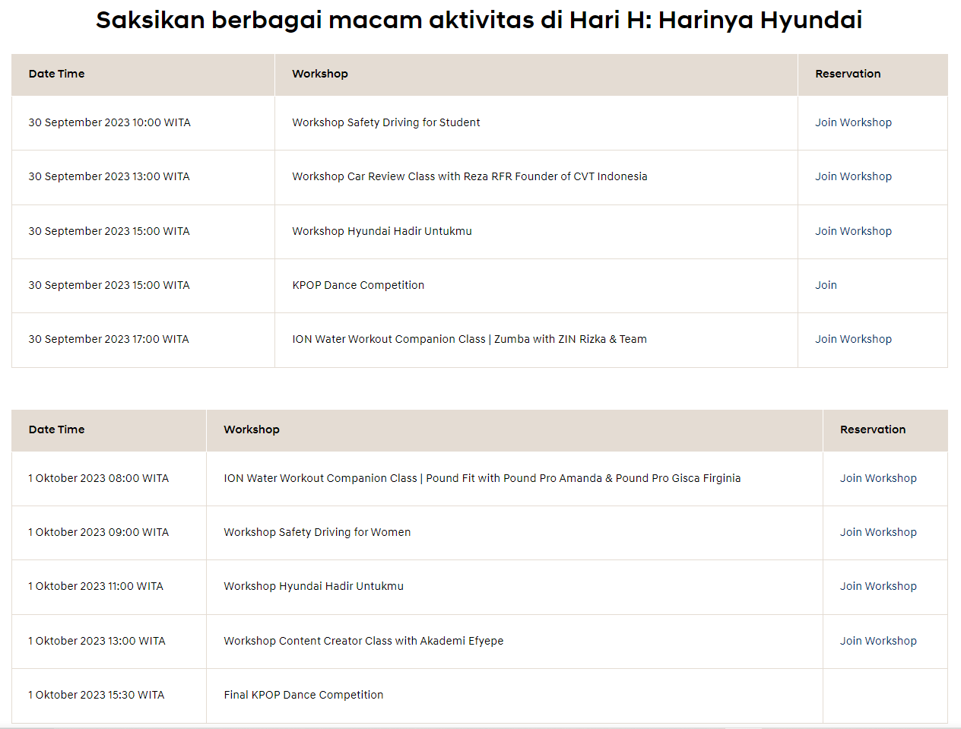The width and height of the screenshot is (961, 729).
Task: Join the Pound Fit companion class
Action: point(878,478)
